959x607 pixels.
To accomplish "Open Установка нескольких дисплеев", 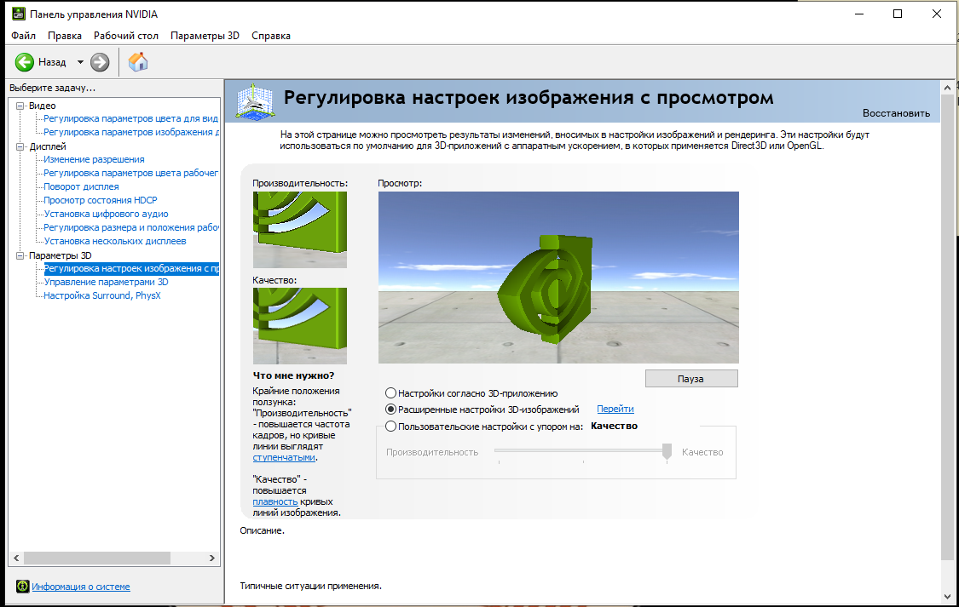I will click(115, 241).
